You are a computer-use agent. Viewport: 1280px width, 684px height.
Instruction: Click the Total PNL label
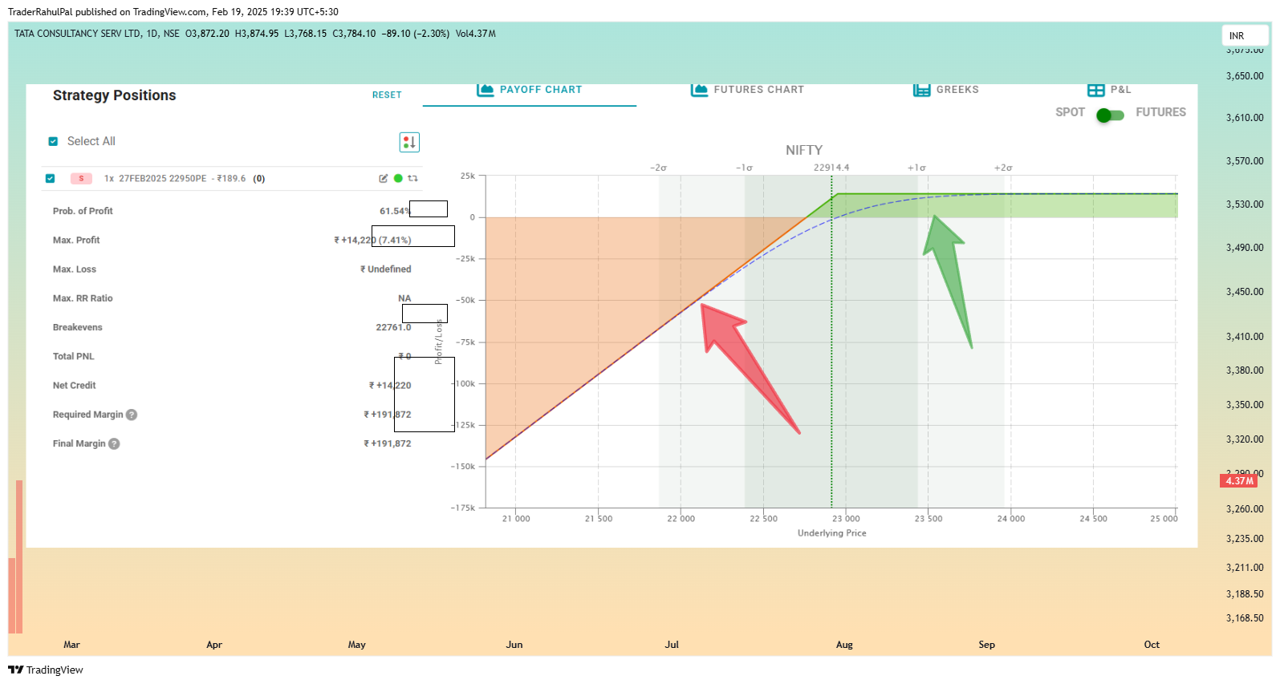coord(74,356)
